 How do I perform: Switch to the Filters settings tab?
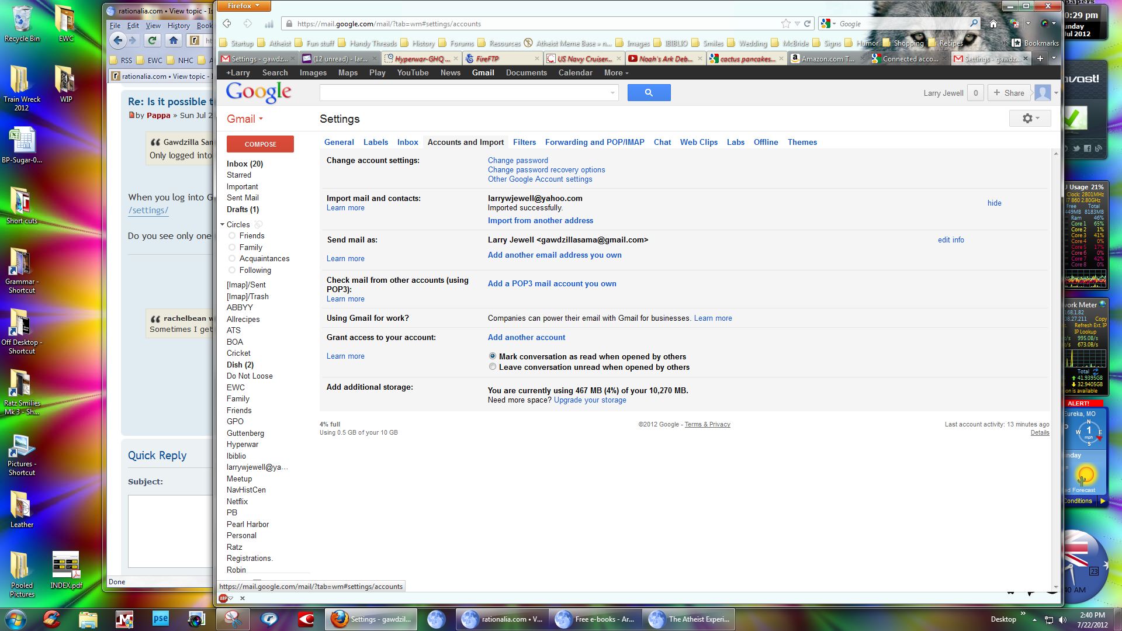pos(524,142)
